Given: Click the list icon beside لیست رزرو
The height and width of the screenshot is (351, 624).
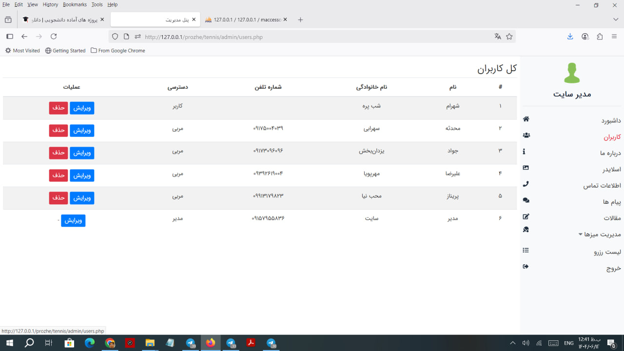Looking at the screenshot, I should 526,251.
